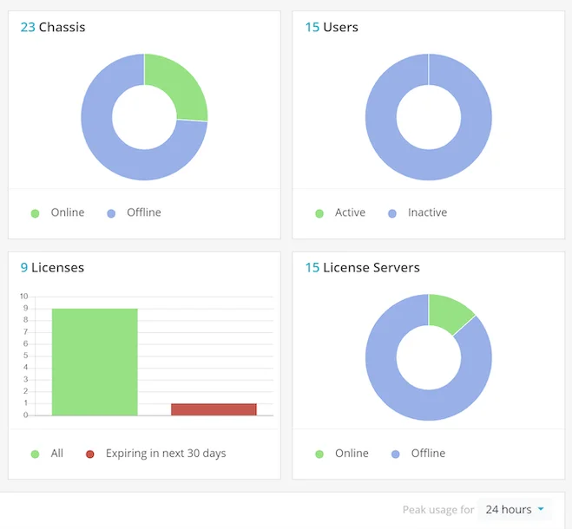Image resolution: width=572 pixels, height=529 pixels.
Task: Click the green 'All' licenses bar
Action: point(94,362)
